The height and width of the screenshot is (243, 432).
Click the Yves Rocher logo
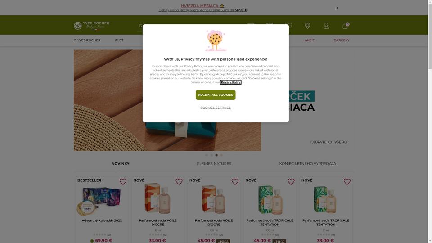[x=91, y=25]
